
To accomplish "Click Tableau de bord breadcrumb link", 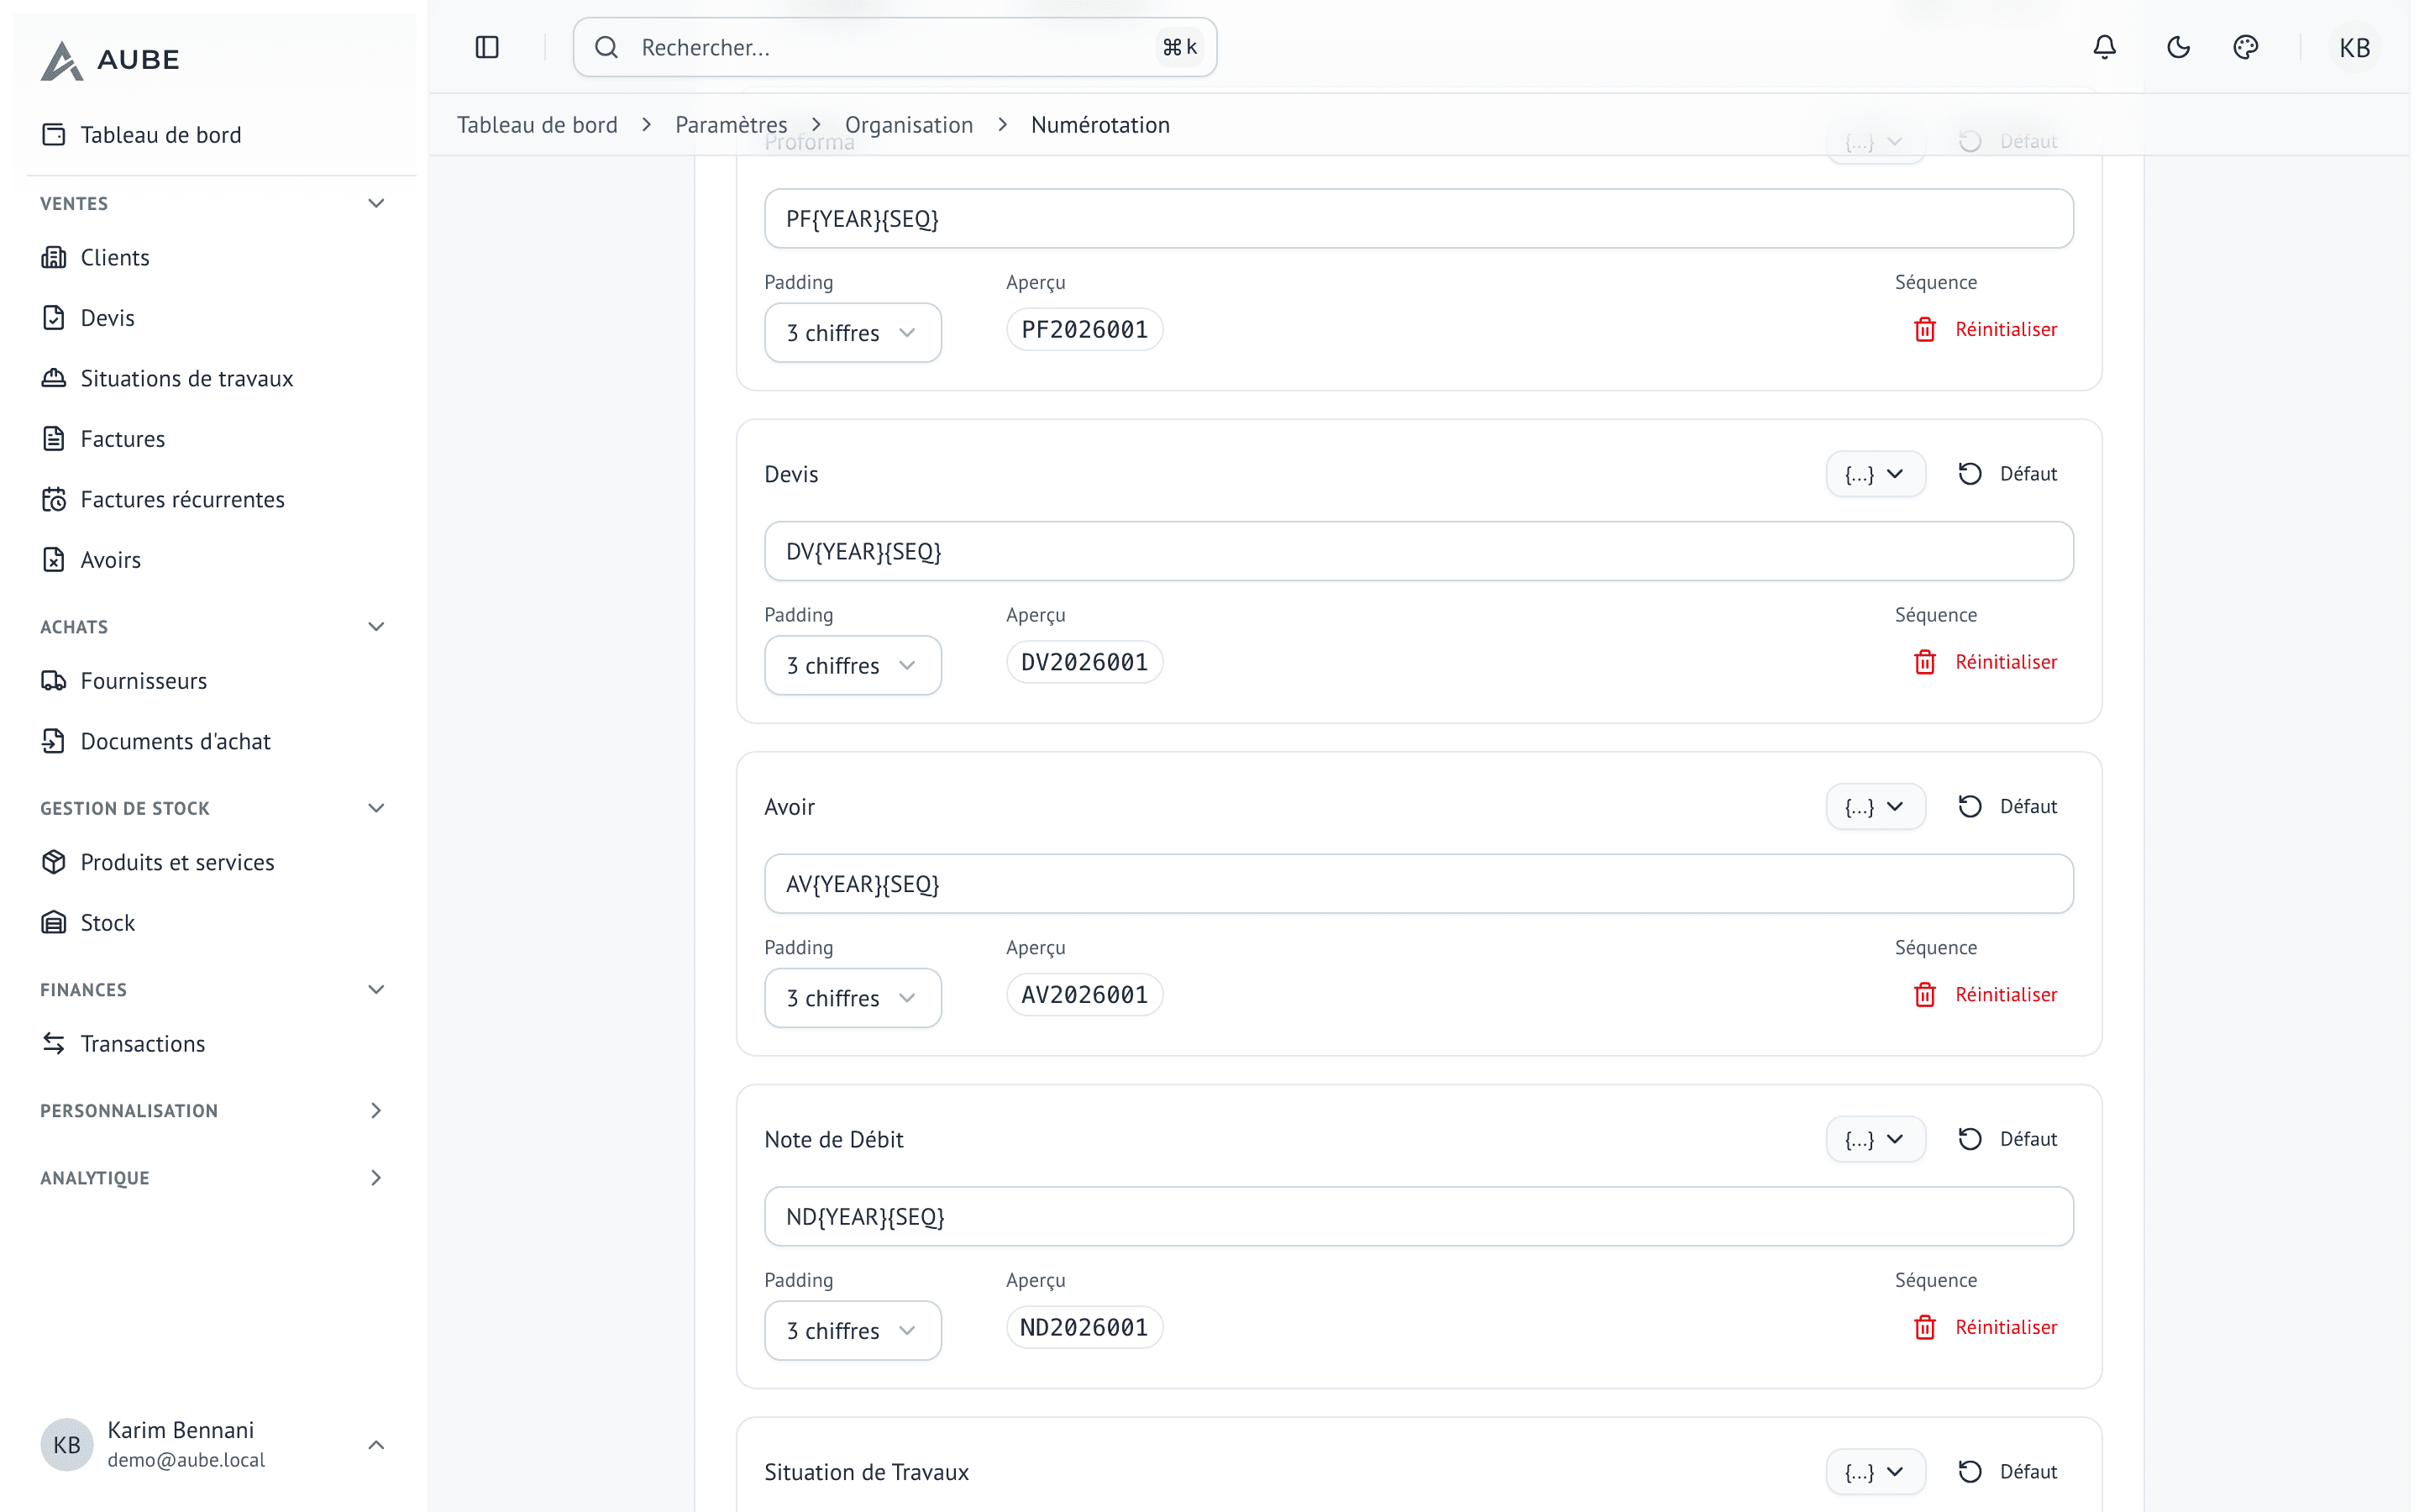I will pyautogui.click(x=538, y=125).
